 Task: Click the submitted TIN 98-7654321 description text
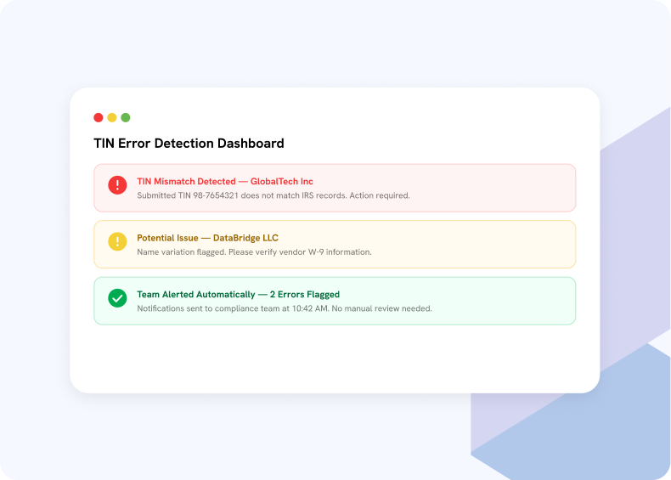[273, 195]
